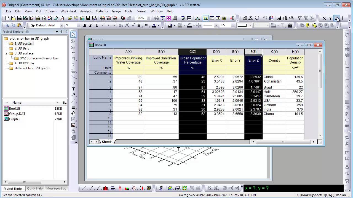Click the Sort worksheet icon
Image resolution: width=353 pixels, height=198 pixels.
[x=257, y=18]
